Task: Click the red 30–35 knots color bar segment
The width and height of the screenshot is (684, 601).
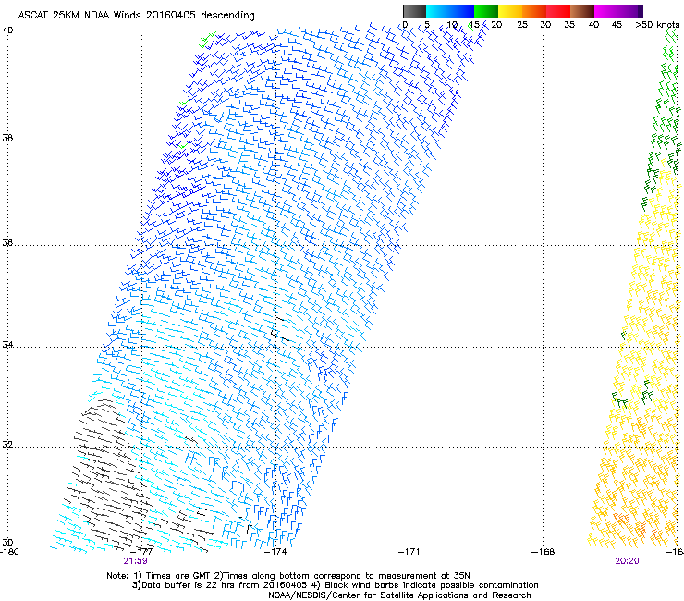Action: click(x=558, y=11)
